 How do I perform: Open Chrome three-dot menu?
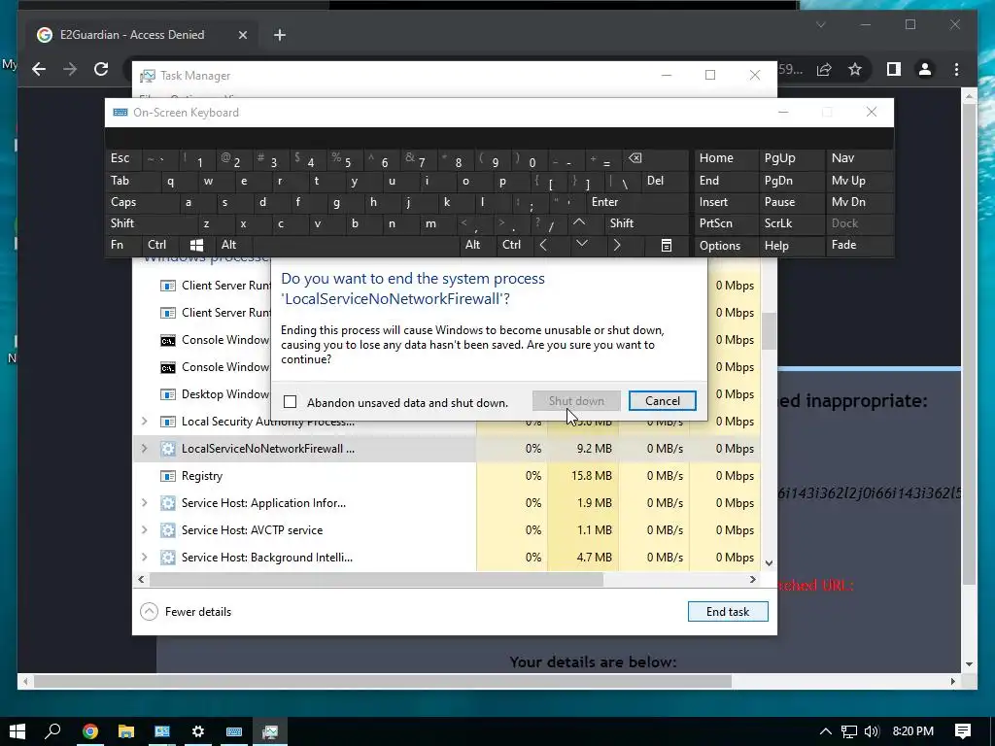coord(956,69)
